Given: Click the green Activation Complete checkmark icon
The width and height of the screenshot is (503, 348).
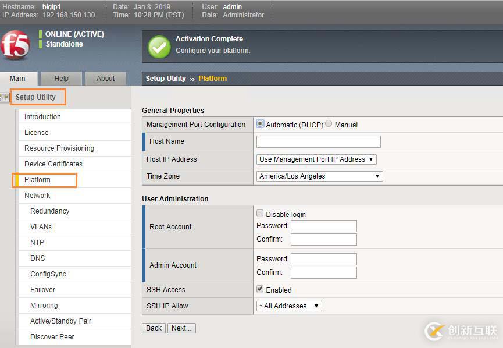Looking at the screenshot, I should click(159, 47).
